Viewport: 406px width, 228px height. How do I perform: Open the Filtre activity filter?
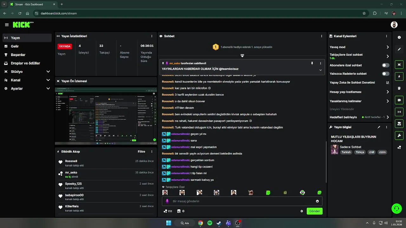141,152
